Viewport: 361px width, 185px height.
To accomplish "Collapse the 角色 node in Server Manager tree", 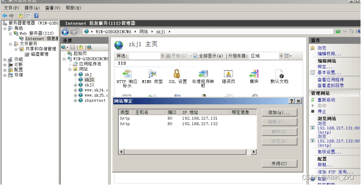I will click(5, 28).
